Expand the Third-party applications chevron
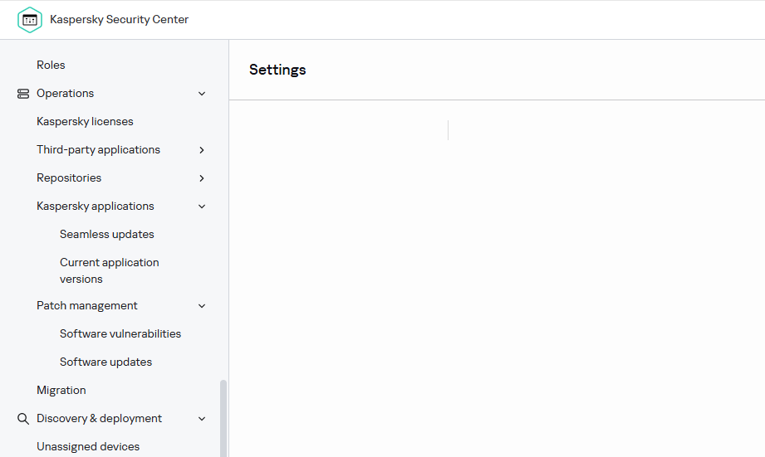 (x=202, y=150)
